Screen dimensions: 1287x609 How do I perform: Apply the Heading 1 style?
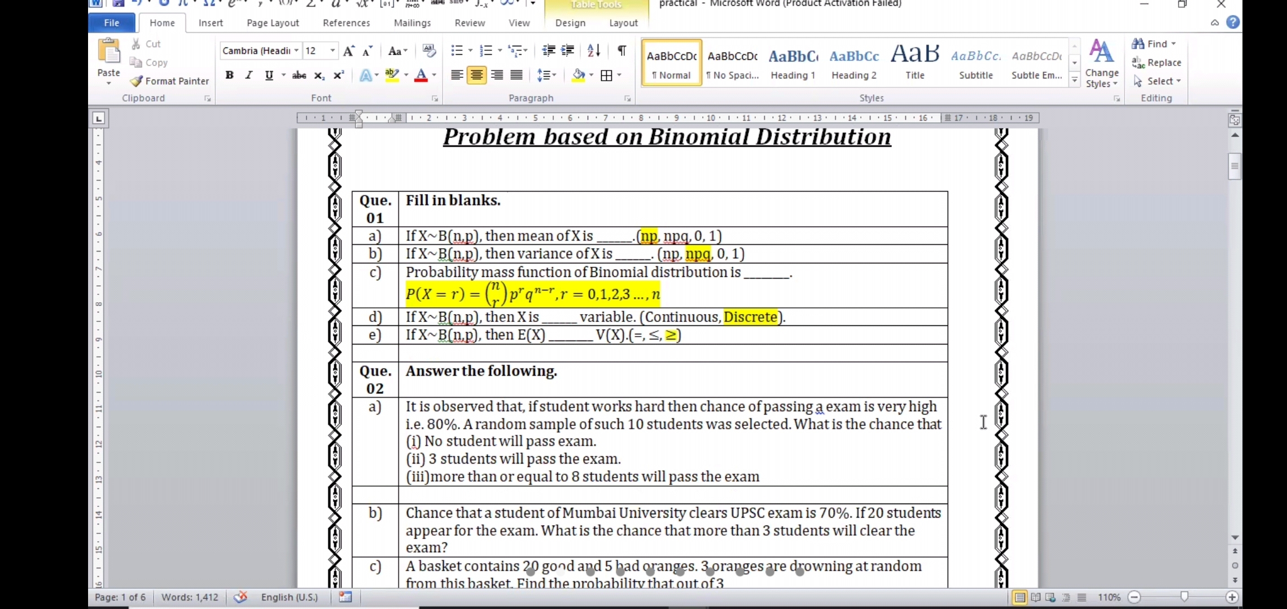[793, 63]
